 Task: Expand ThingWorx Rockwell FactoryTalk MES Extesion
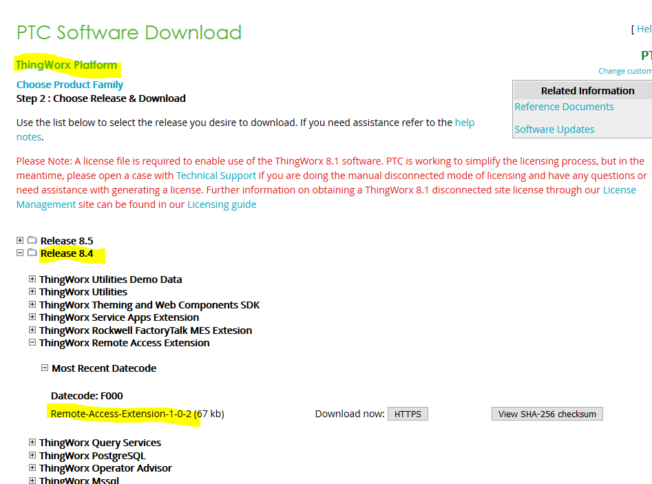tap(32, 330)
